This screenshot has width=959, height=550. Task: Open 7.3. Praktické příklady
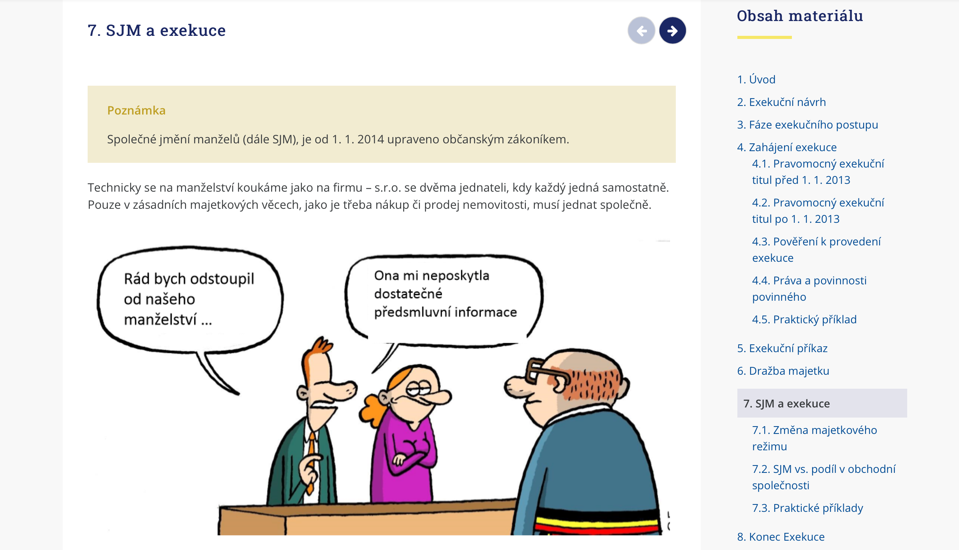[807, 508]
